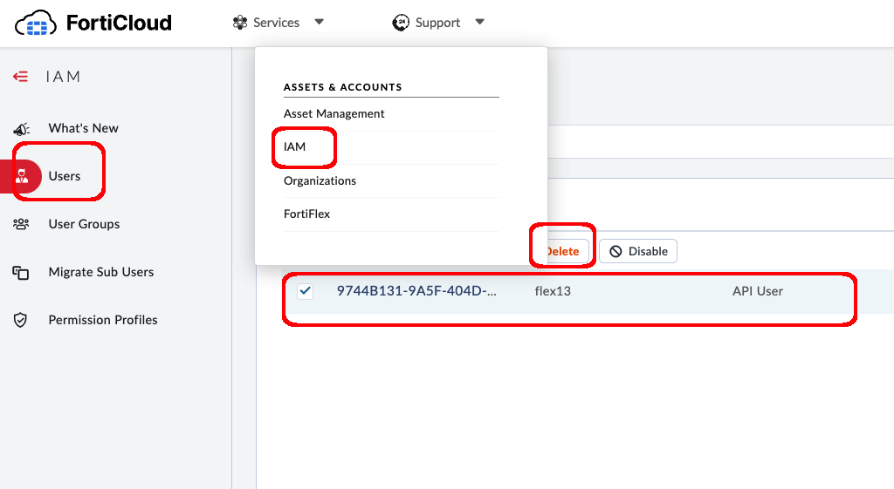Click the API User type cell

[758, 291]
